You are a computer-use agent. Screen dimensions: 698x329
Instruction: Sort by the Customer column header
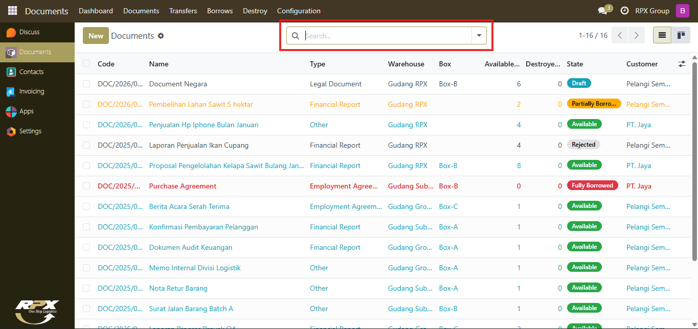(x=642, y=64)
